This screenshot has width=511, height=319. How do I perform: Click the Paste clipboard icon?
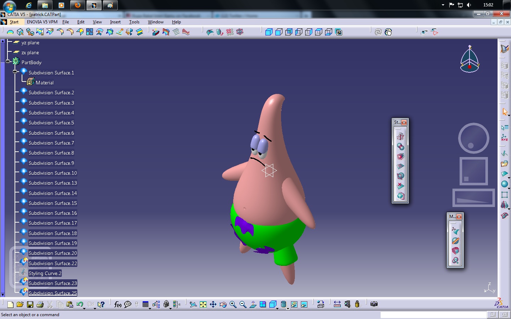click(70, 304)
